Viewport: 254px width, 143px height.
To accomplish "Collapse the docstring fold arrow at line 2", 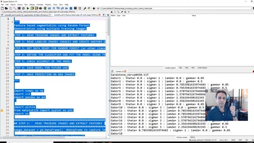I will [12, 22].
